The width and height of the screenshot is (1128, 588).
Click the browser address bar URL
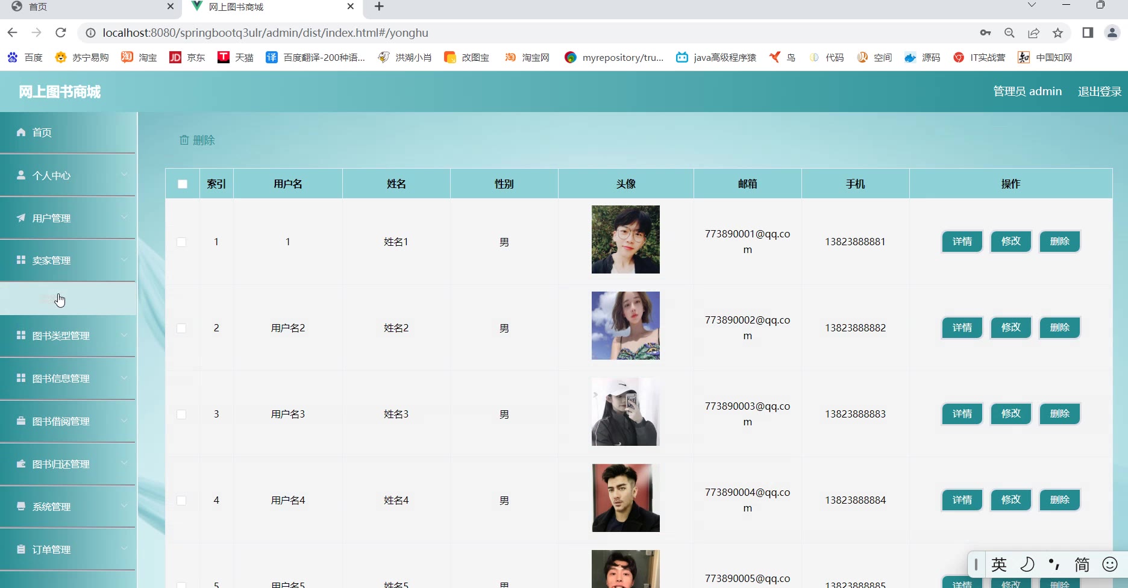click(x=265, y=33)
